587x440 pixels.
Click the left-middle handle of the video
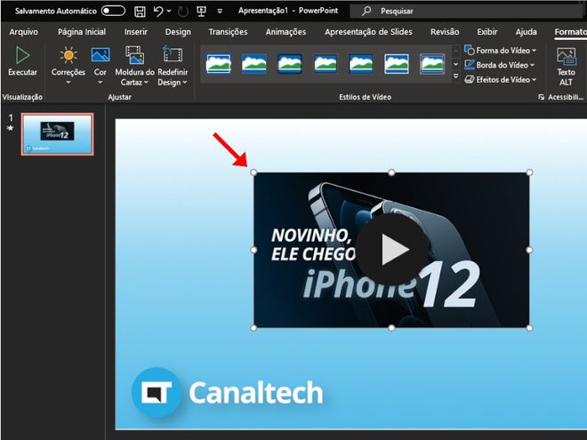pyautogui.click(x=253, y=250)
